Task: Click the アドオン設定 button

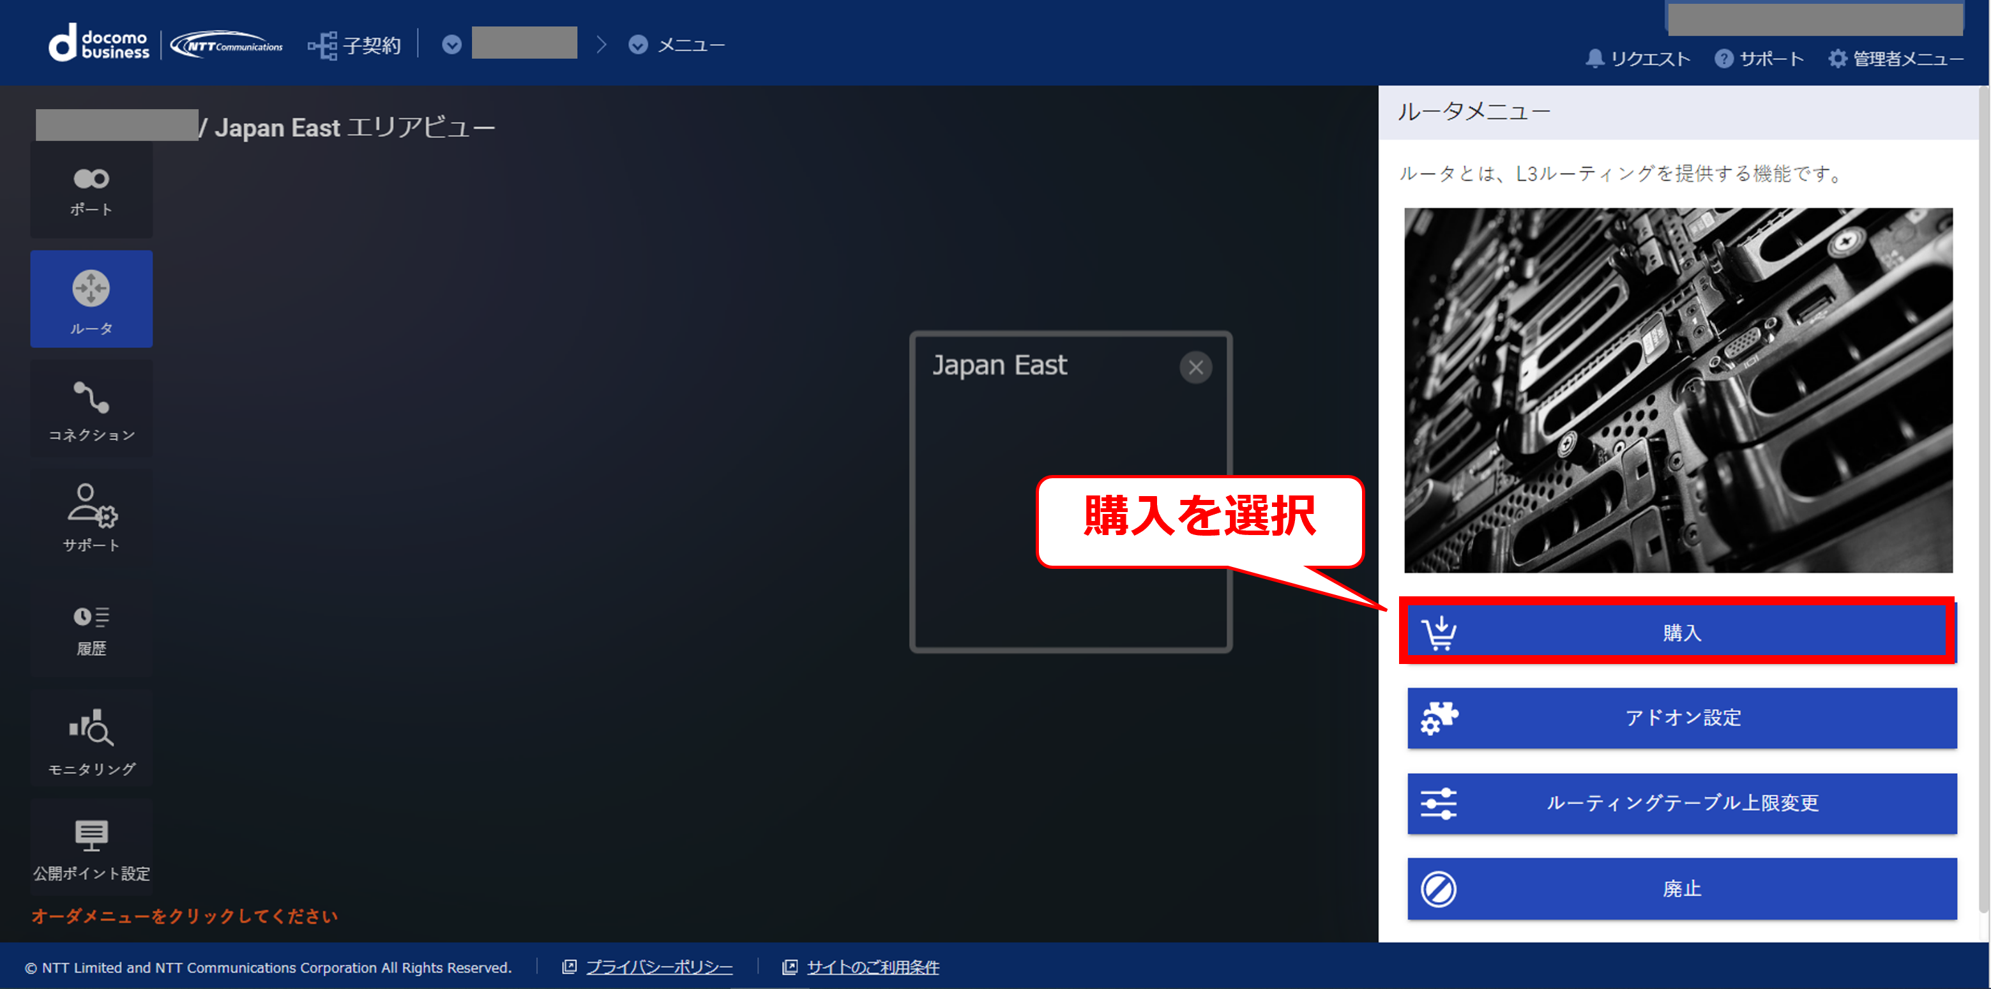Action: coord(1682,718)
